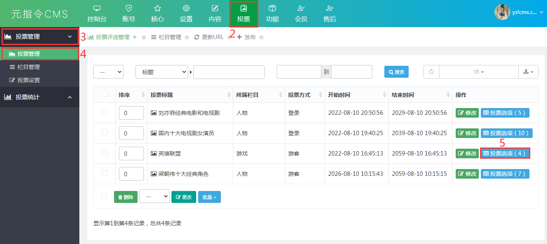Click the start date range field

point(299,72)
